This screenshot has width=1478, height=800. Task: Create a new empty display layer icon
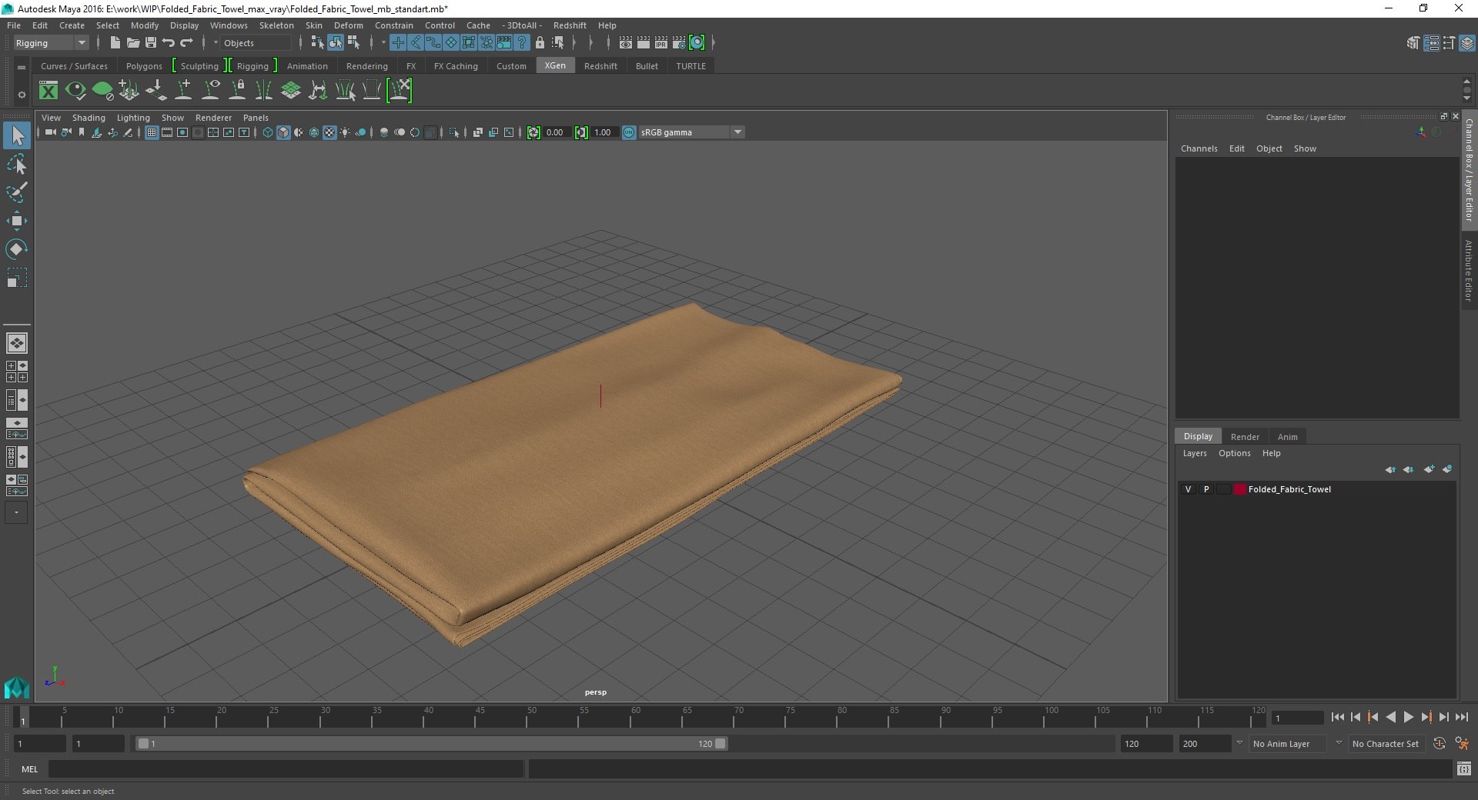coord(1430,469)
